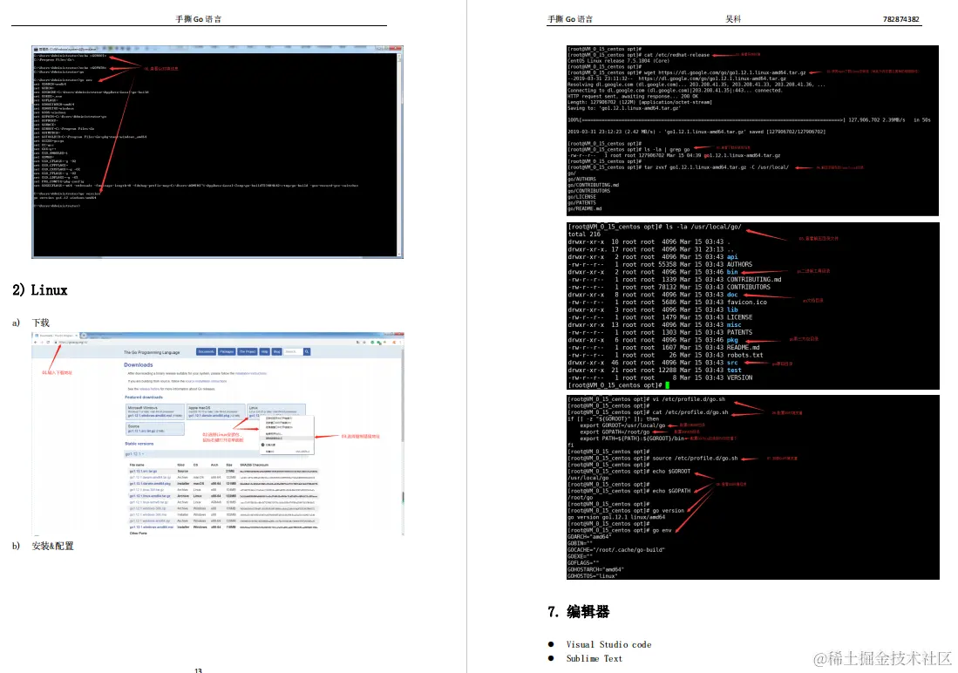Click the "cat /etc/redhat-release" command

pos(677,54)
